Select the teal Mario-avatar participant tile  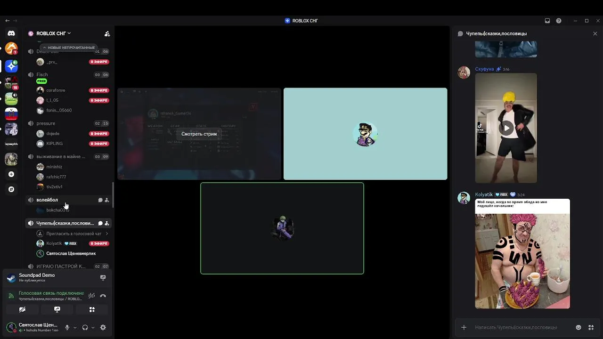[x=365, y=134]
